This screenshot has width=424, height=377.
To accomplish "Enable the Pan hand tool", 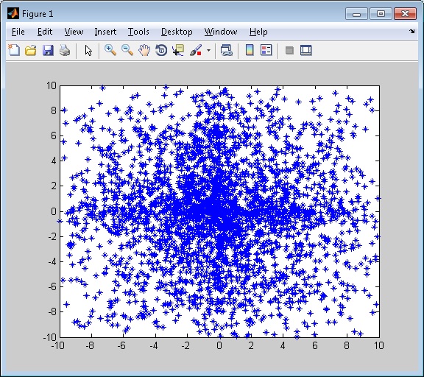I will [x=144, y=50].
